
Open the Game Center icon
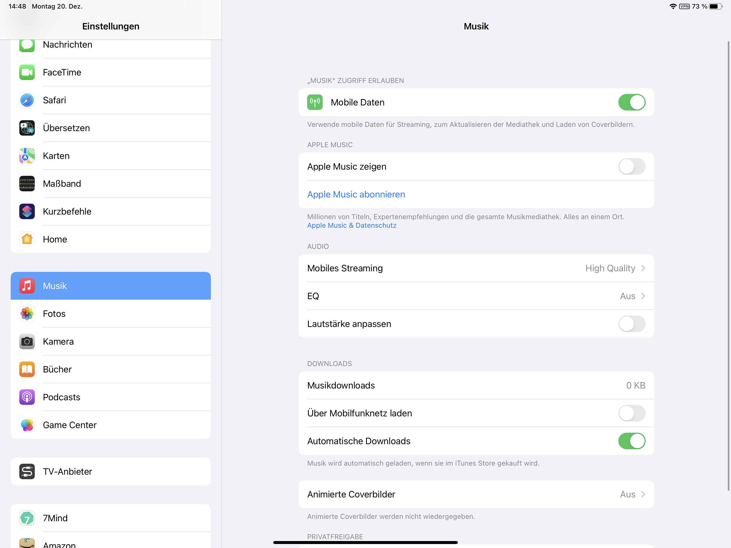point(27,425)
